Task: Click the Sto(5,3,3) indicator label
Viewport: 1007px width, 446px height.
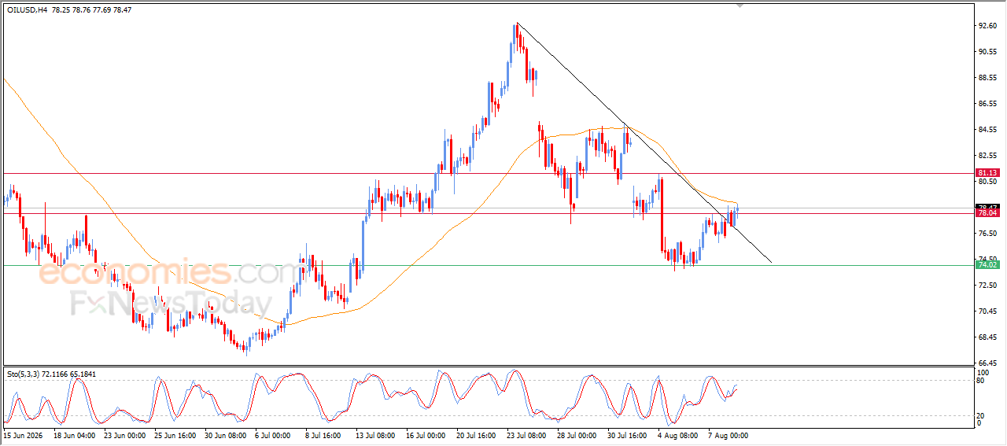Action: pos(25,374)
